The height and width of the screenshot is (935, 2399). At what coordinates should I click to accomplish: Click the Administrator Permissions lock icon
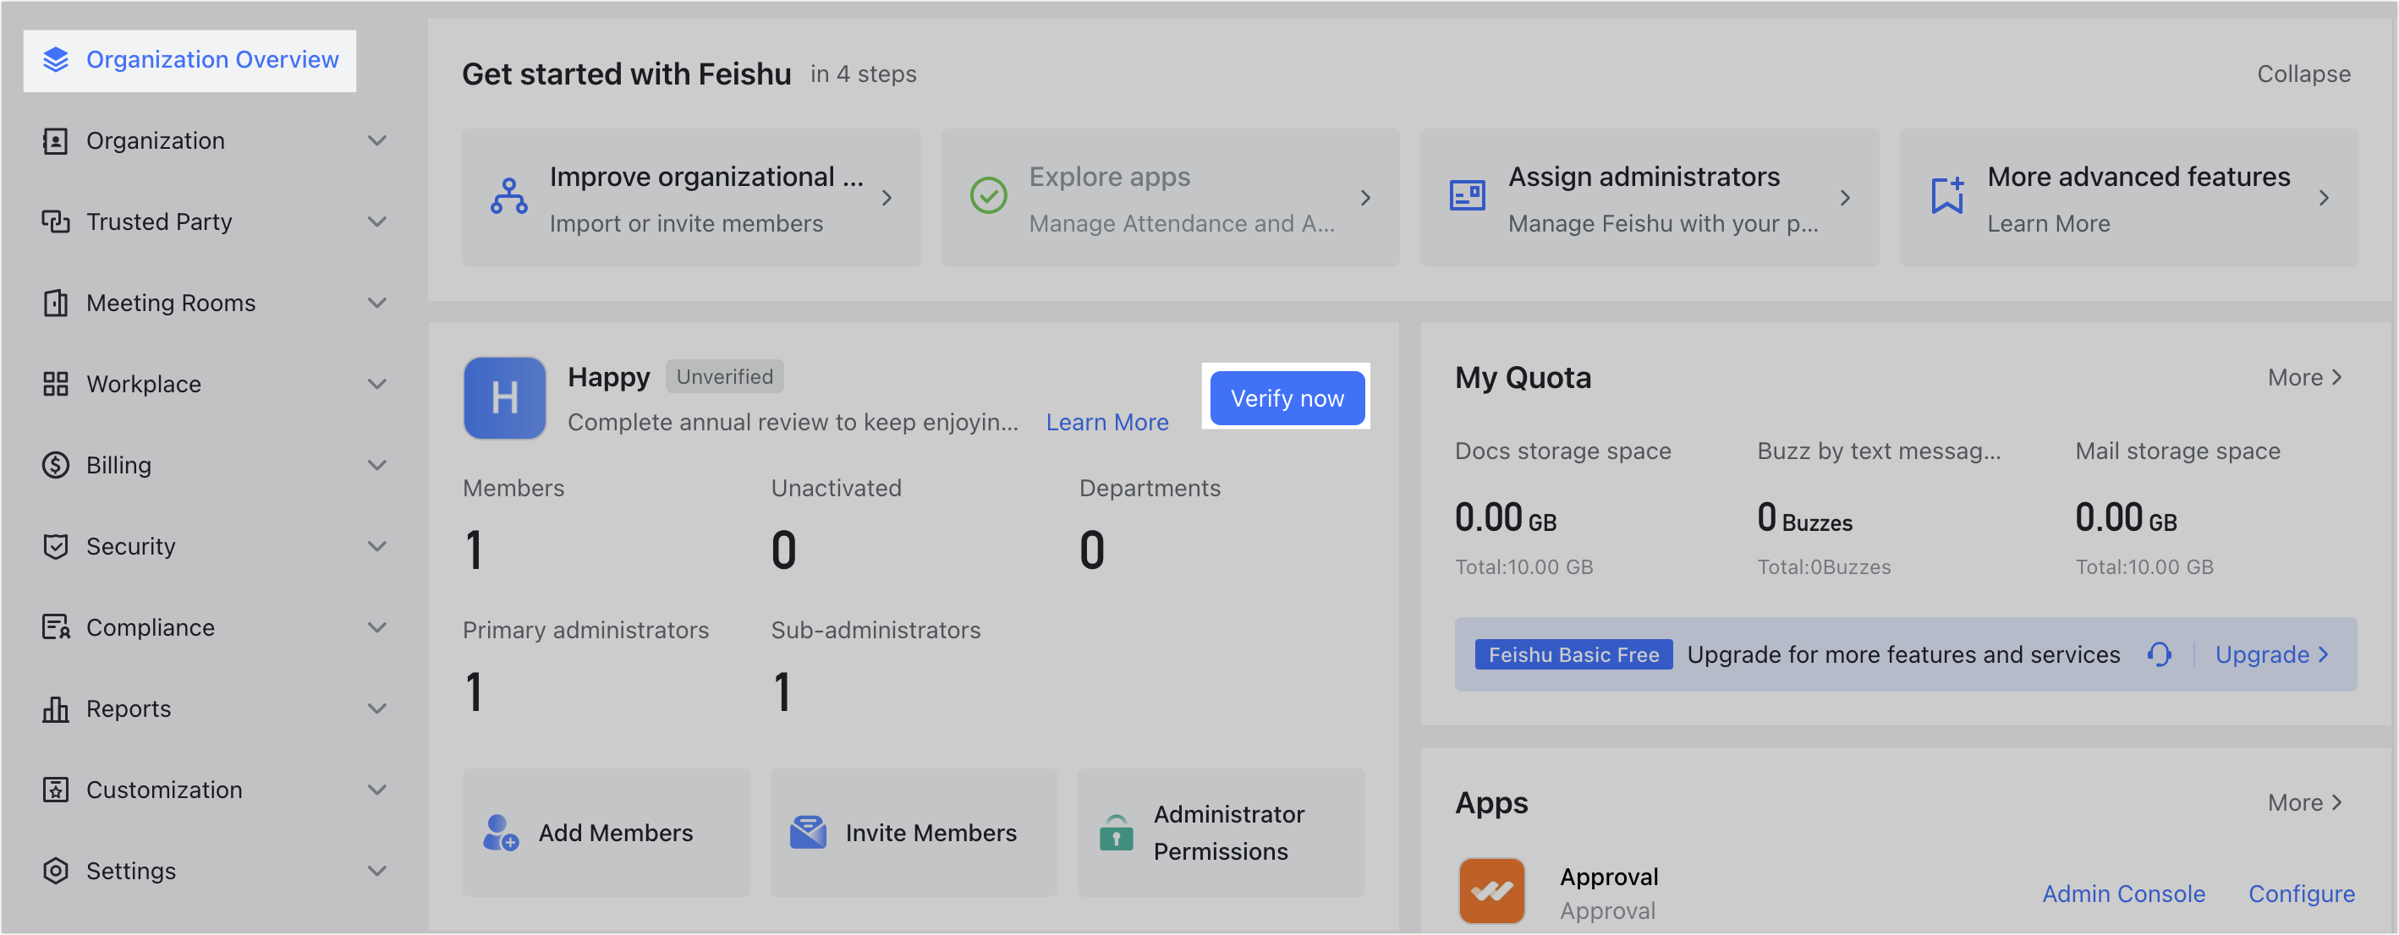1116,833
